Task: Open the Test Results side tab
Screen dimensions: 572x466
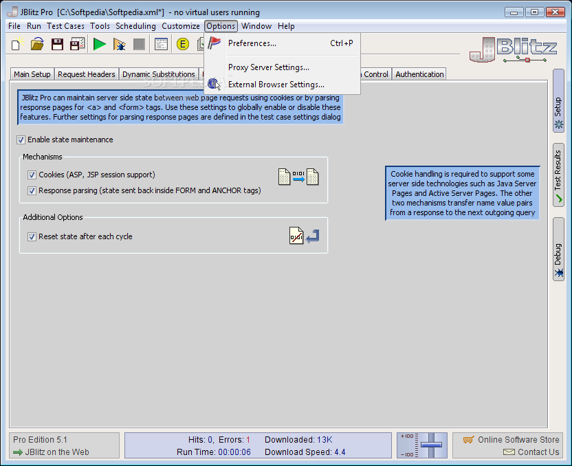Action: [x=558, y=175]
